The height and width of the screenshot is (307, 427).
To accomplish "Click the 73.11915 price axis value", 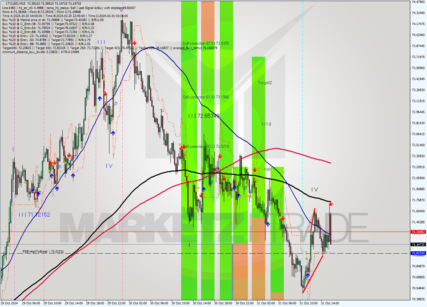I will (418, 101).
